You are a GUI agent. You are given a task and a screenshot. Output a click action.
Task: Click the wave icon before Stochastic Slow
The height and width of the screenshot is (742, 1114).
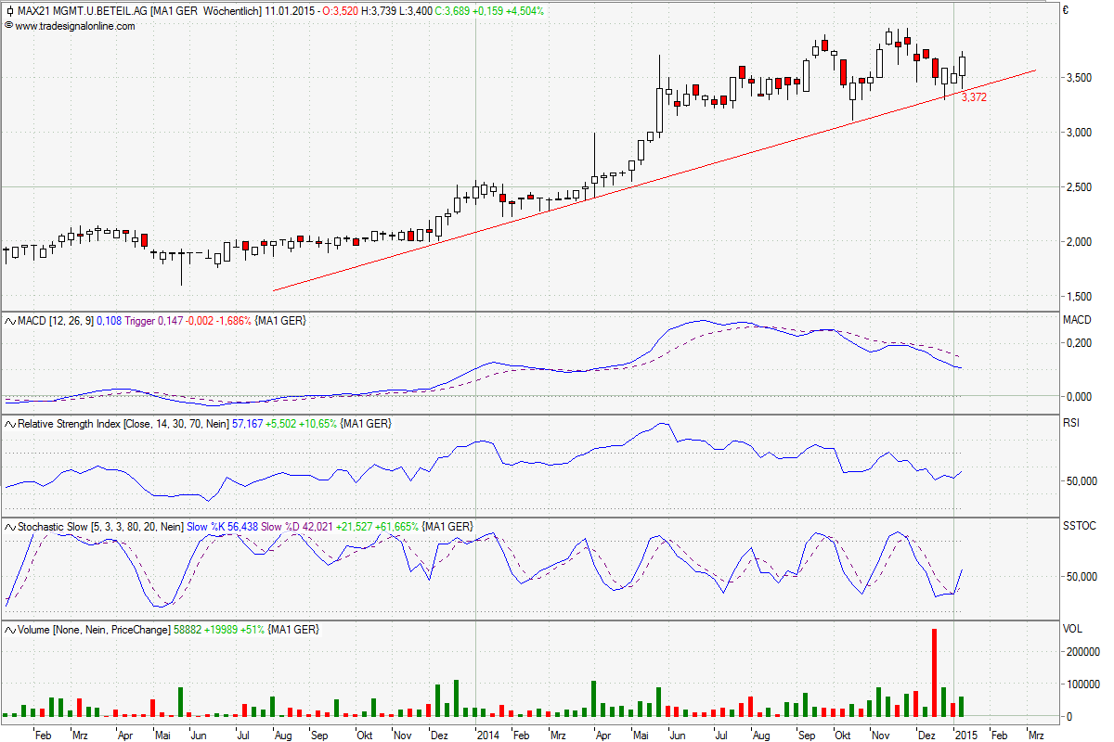[10, 527]
